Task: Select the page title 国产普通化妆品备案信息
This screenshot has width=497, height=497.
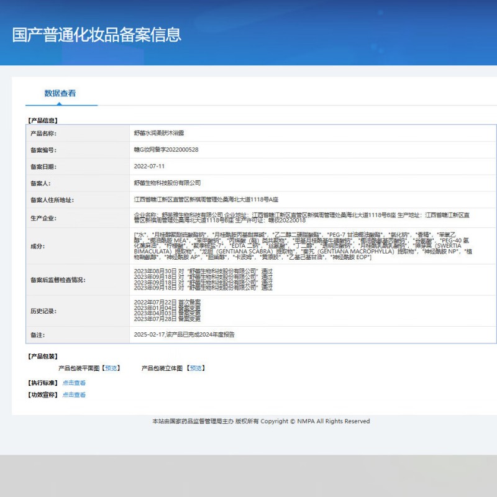Action: coord(96,35)
